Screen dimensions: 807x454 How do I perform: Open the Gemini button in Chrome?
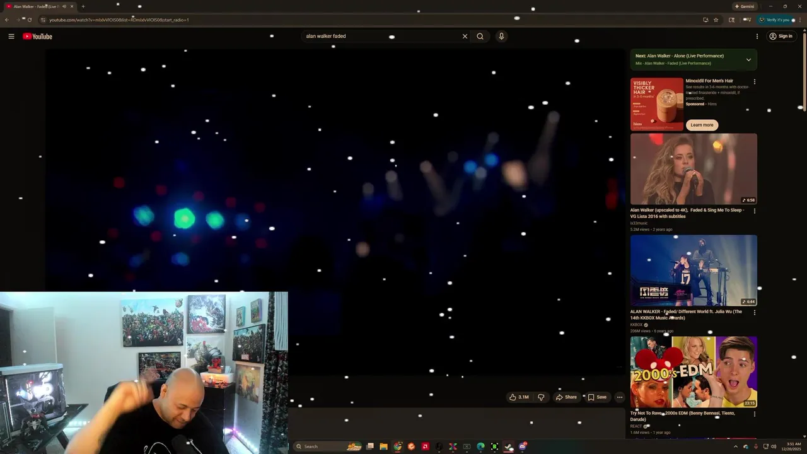[745, 6]
